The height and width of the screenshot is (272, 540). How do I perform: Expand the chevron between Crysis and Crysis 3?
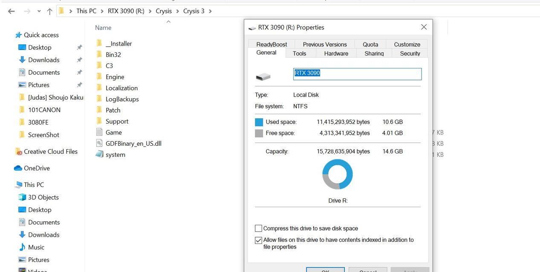click(177, 11)
